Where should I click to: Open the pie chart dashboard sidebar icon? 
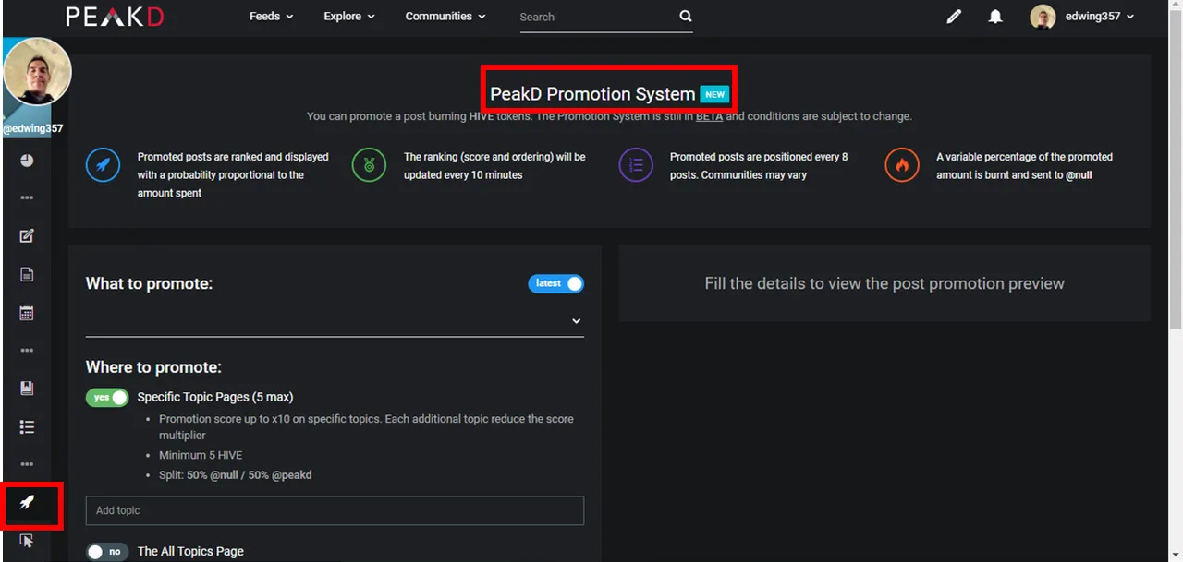click(x=27, y=161)
